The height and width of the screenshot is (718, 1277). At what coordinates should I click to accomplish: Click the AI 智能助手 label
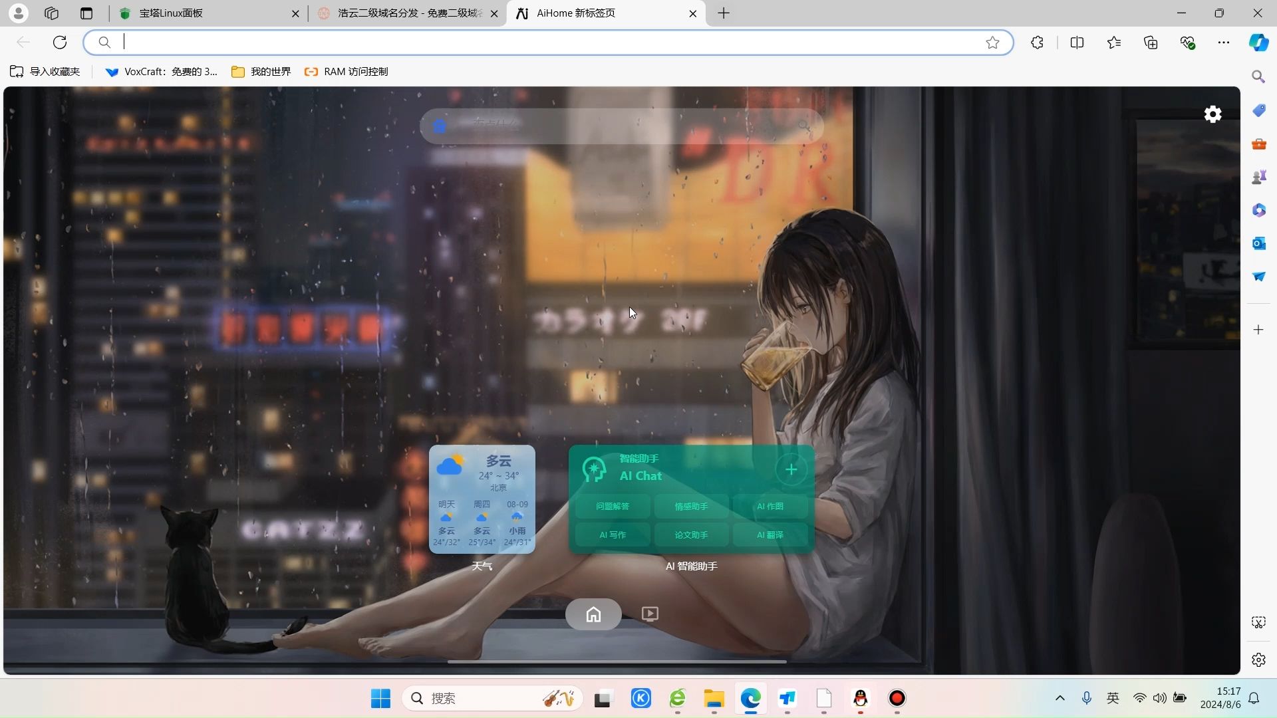pos(692,566)
